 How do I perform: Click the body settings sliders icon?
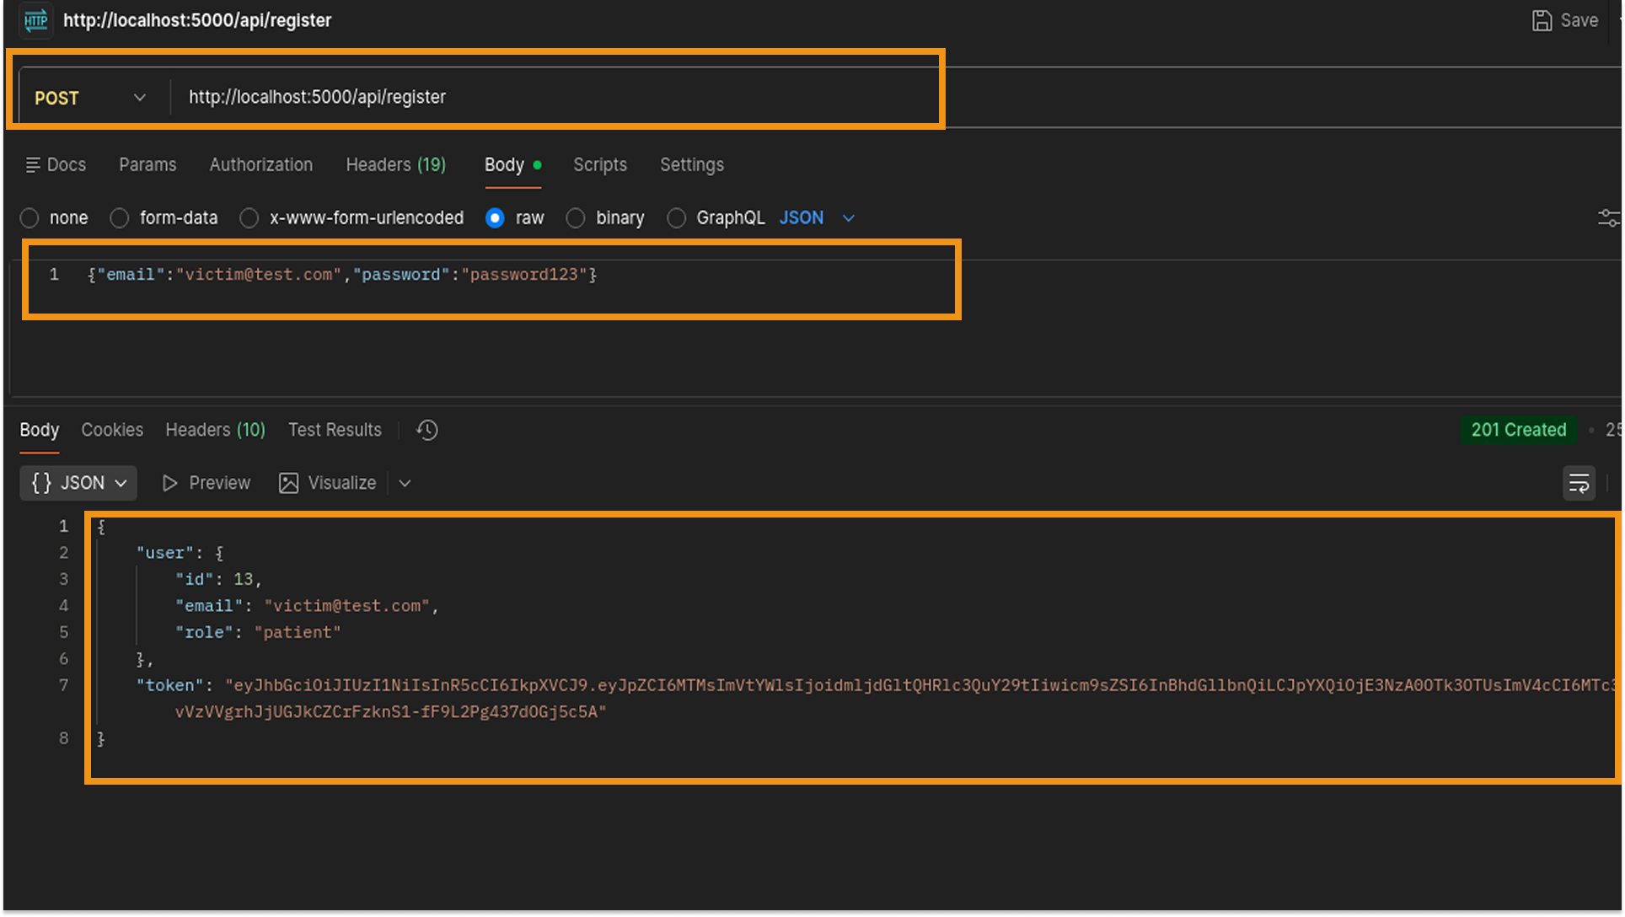coord(1607,218)
